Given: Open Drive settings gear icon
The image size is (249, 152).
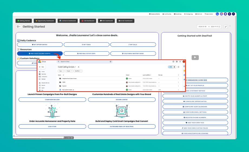Looking at the screenshot, I should click(x=177, y=62).
